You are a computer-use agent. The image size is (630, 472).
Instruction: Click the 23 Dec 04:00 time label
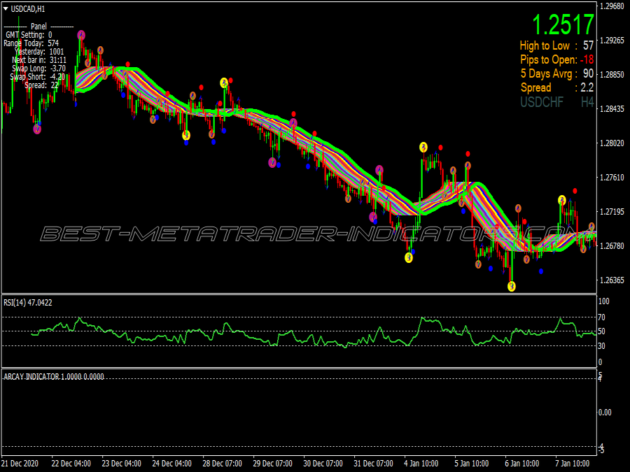(x=122, y=464)
